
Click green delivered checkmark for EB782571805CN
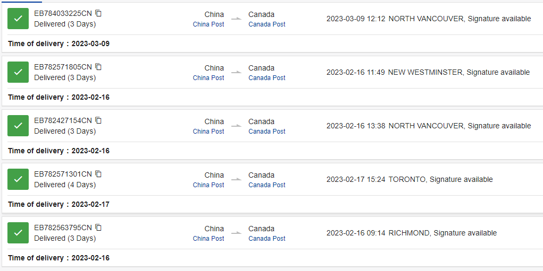(18, 72)
